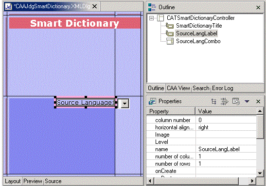Switch to the Source editor tab

[x=53, y=181]
